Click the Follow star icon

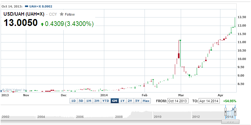click(x=62, y=14)
